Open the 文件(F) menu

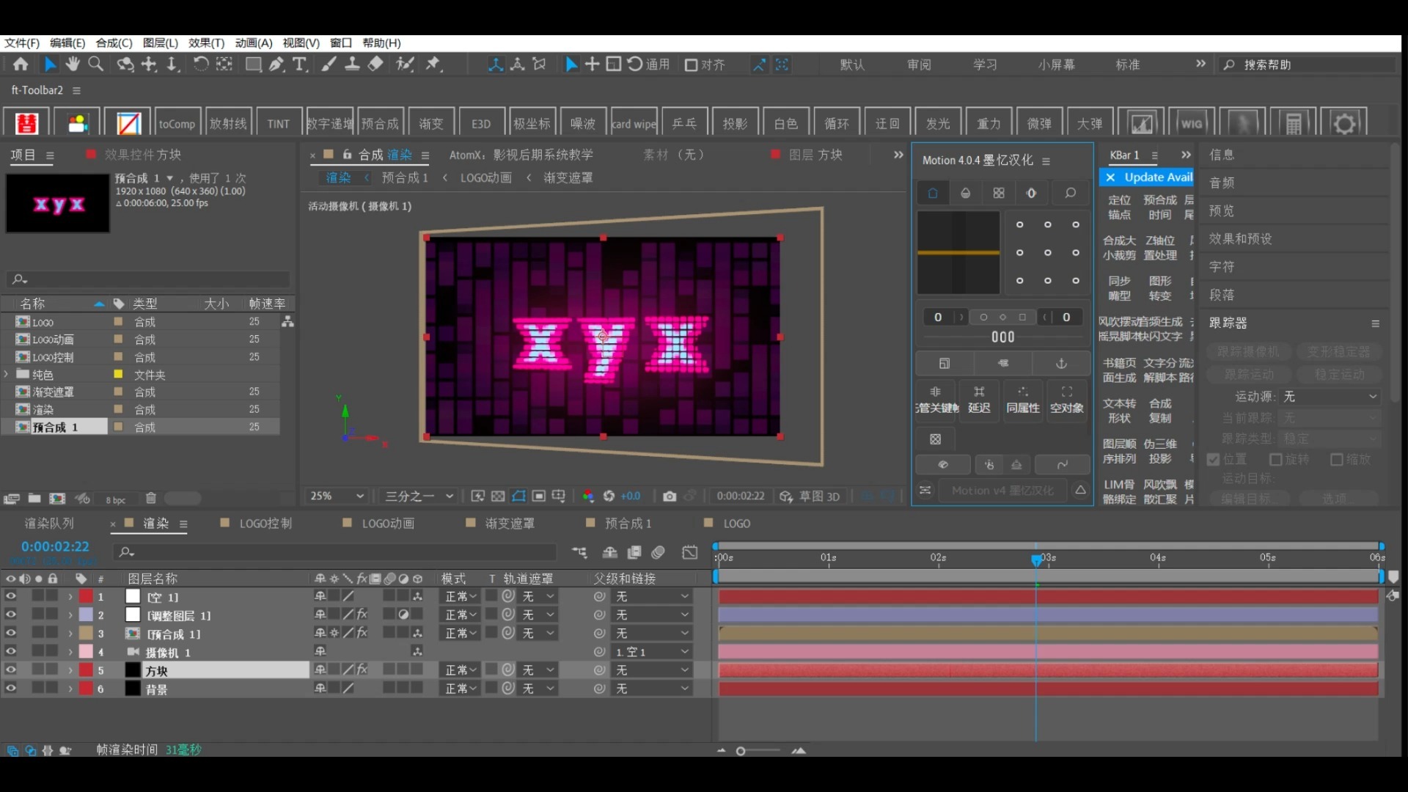22,43
